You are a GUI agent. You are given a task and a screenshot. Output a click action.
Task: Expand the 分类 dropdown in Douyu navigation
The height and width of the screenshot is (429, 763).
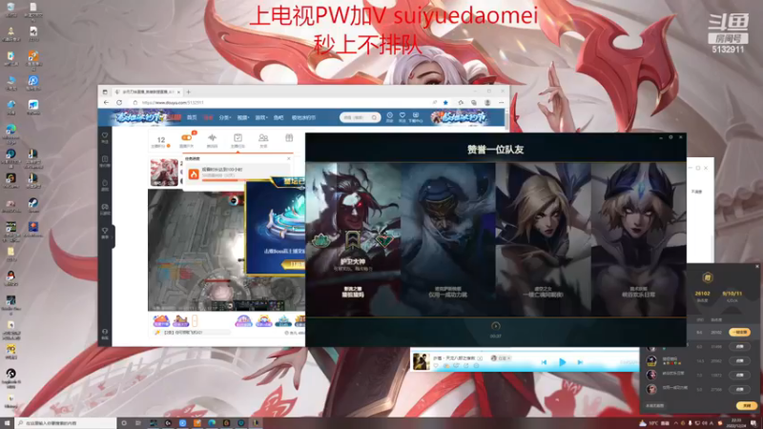coord(225,117)
